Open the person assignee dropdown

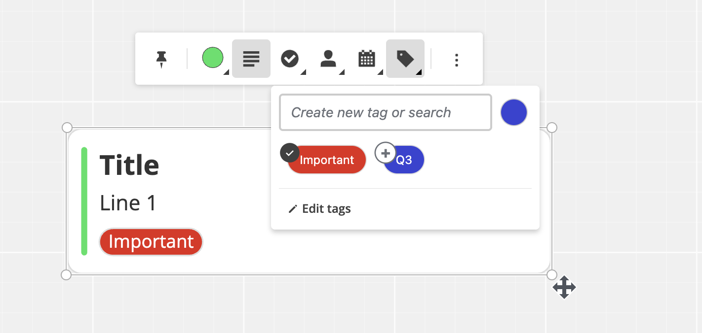tap(328, 59)
